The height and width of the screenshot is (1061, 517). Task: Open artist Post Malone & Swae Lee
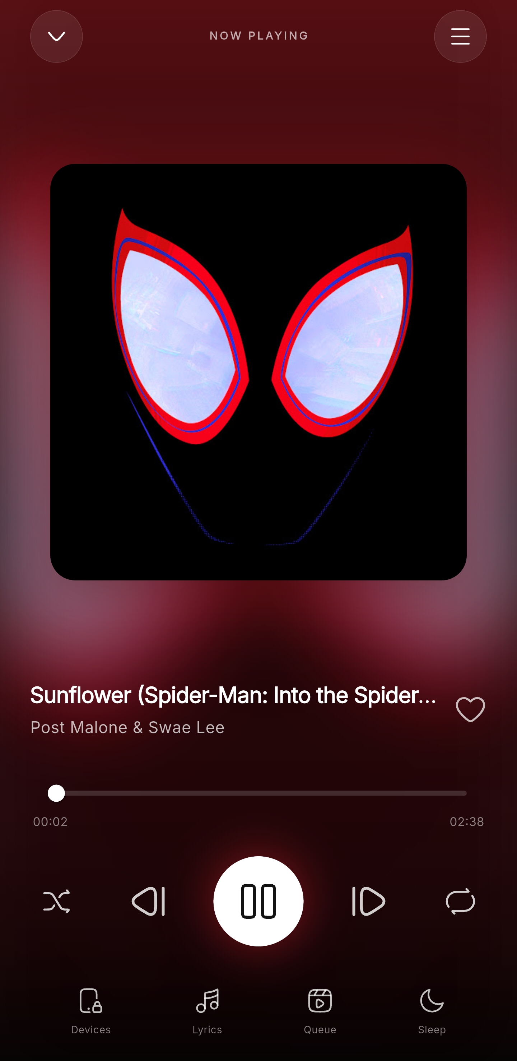click(127, 727)
